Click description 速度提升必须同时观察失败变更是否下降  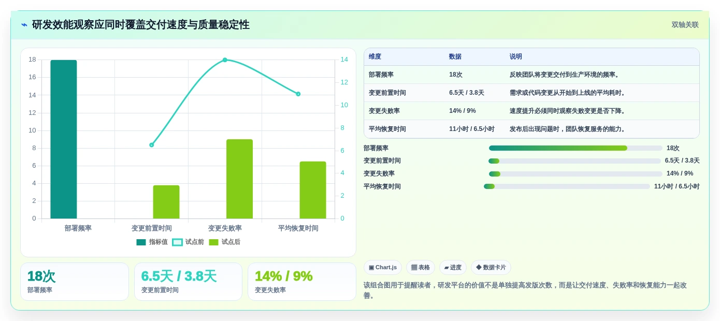569,111
